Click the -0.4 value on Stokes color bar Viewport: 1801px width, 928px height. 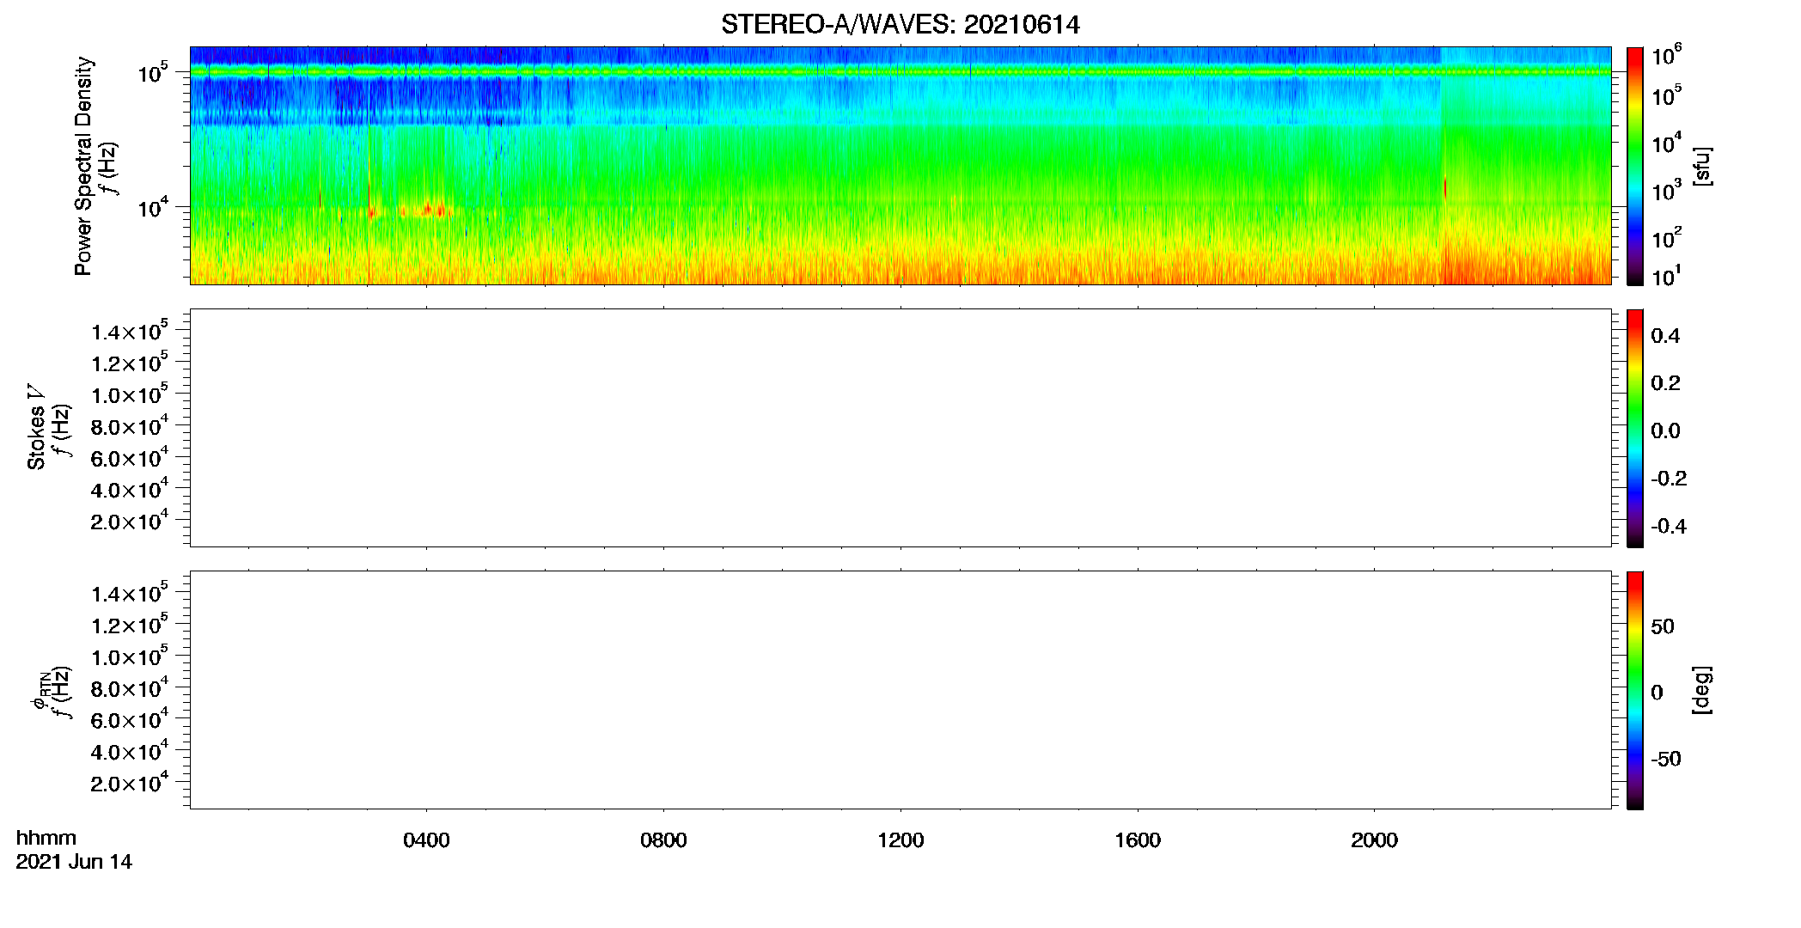click(1669, 526)
